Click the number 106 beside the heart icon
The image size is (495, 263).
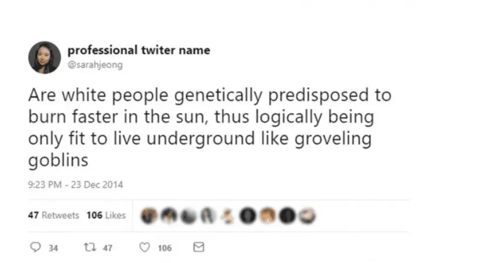point(164,248)
